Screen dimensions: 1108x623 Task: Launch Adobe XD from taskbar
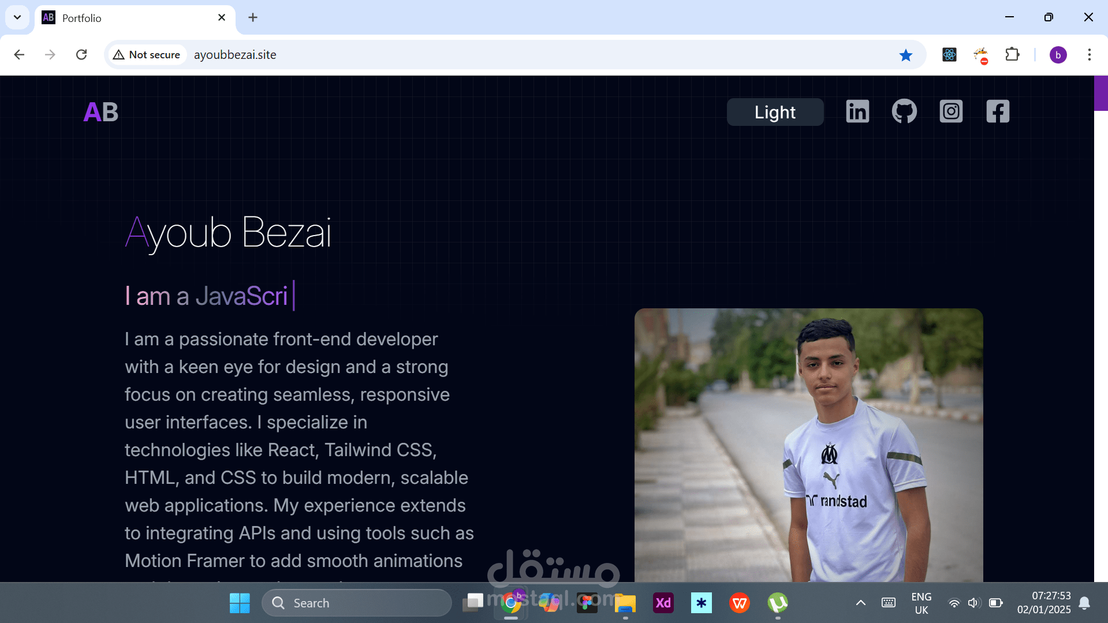[663, 603]
